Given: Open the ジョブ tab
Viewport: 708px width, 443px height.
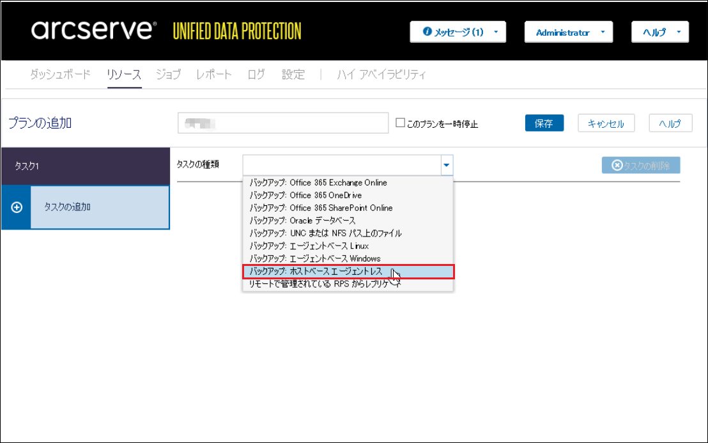Looking at the screenshot, I should 169,74.
